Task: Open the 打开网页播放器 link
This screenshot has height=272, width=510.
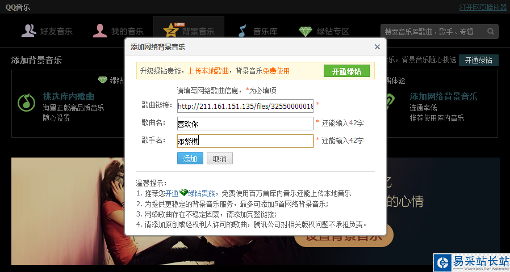Action: coord(483,7)
